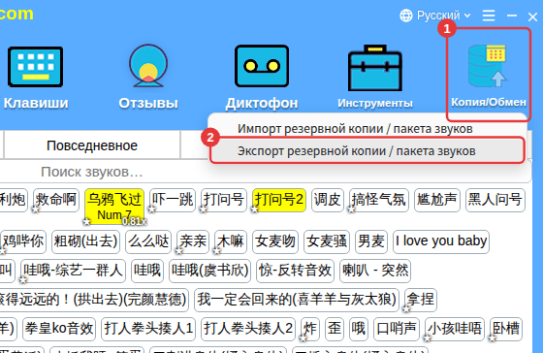The width and height of the screenshot is (543, 353).
Task: Play the 哇哦(虞书欣) sound
Action: point(209,271)
